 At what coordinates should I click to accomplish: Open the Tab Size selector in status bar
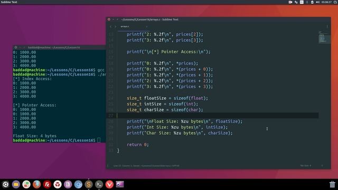[x=306, y=166]
